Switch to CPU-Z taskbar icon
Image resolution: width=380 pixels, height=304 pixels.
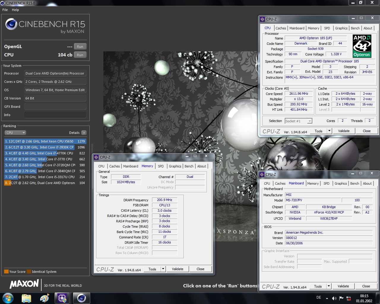point(62,298)
